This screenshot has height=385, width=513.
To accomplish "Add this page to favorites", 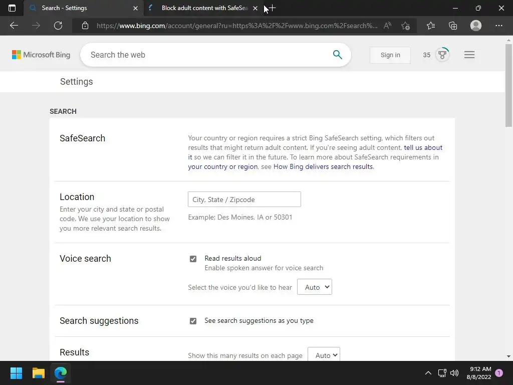I will (405, 26).
